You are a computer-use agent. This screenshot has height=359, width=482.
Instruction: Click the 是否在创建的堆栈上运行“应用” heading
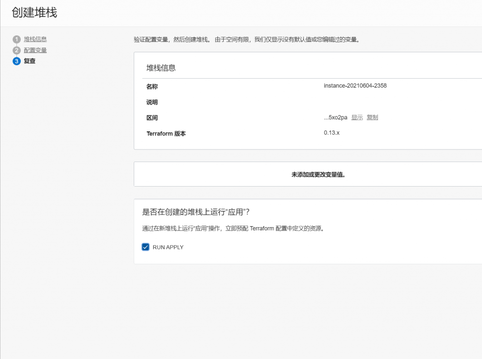coord(196,212)
